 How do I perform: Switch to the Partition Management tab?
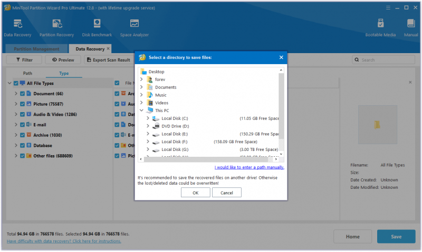point(36,49)
